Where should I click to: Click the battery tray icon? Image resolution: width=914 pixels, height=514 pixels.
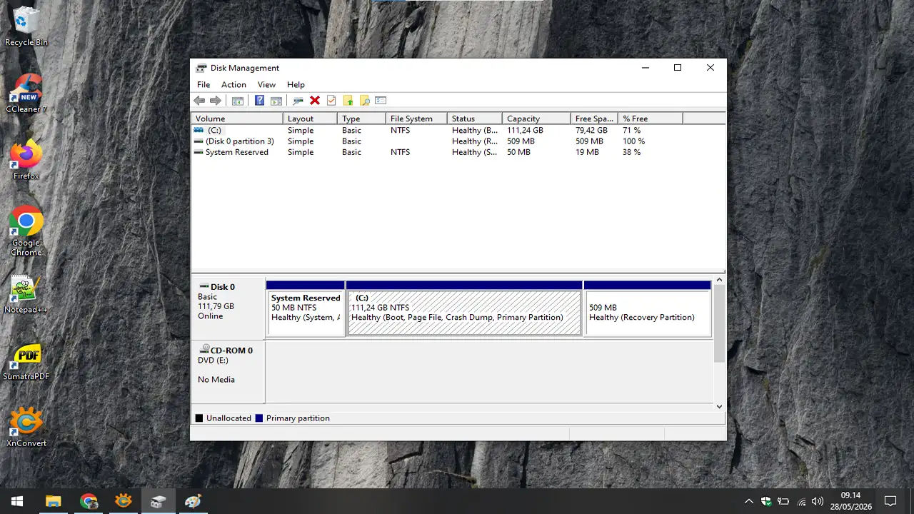tap(783, 501)
